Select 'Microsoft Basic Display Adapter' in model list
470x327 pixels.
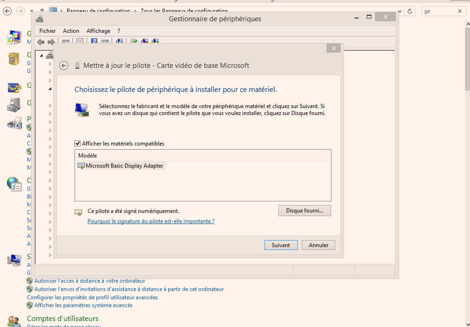(x=120, y=166)
